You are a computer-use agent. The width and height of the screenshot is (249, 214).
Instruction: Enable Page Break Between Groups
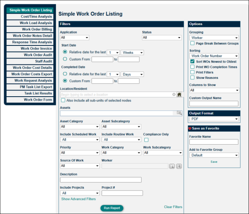pos(192,43)
